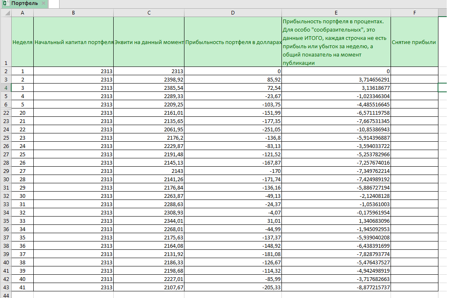
Task: Click cell showing profit -251,05
Action: click(x=233, y=129)
